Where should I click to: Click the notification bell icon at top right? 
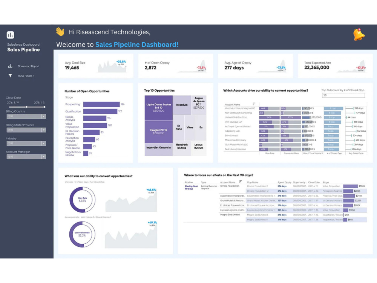click(x=359, y=34)
